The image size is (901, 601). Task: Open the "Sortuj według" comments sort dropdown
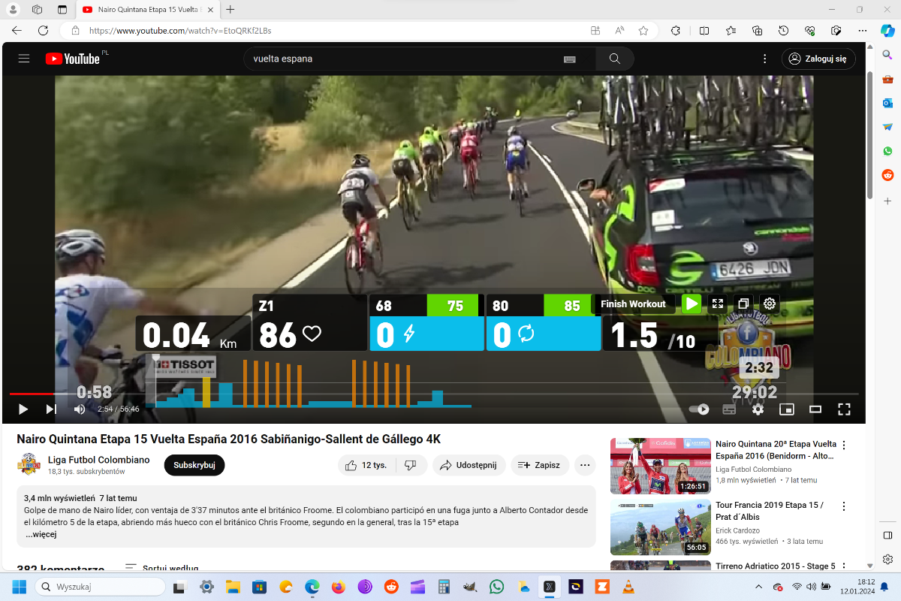(161, 569)
